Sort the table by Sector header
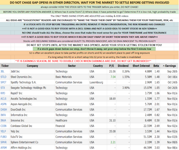 pyautogui.click(x=72, y=66)
